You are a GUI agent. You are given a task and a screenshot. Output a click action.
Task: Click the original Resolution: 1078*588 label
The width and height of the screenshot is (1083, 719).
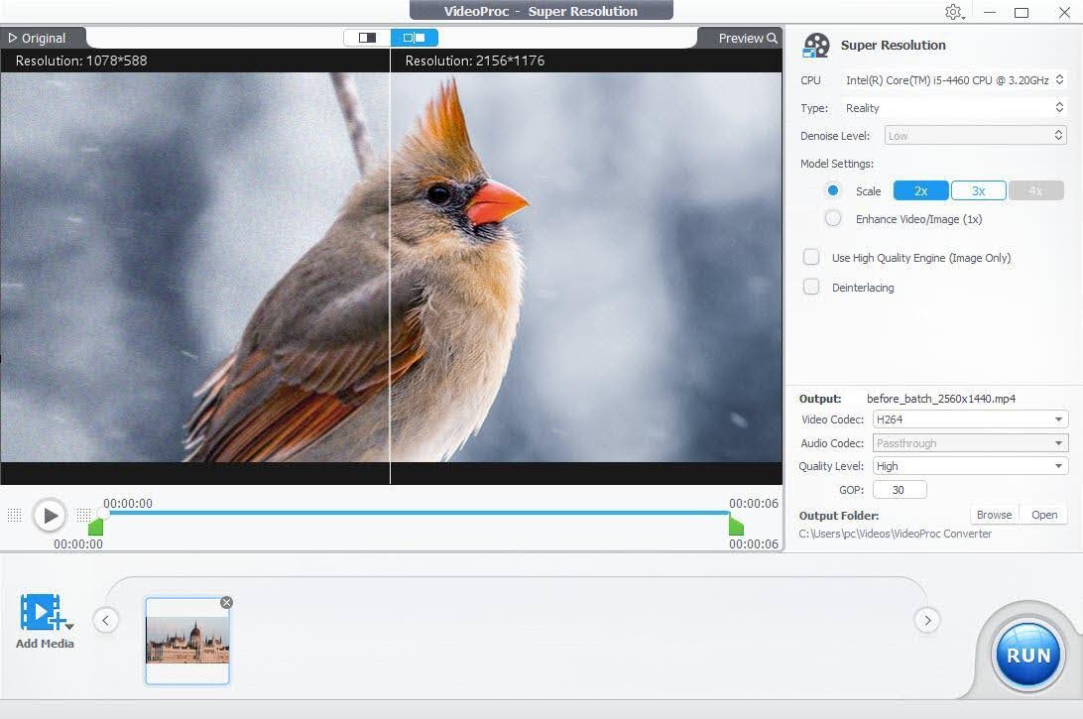pos(81,60)
